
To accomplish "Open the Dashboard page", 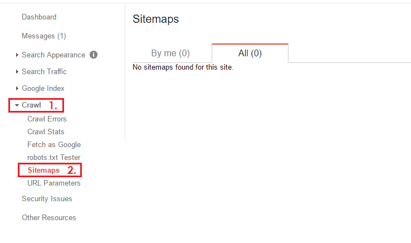I will 39,17.
